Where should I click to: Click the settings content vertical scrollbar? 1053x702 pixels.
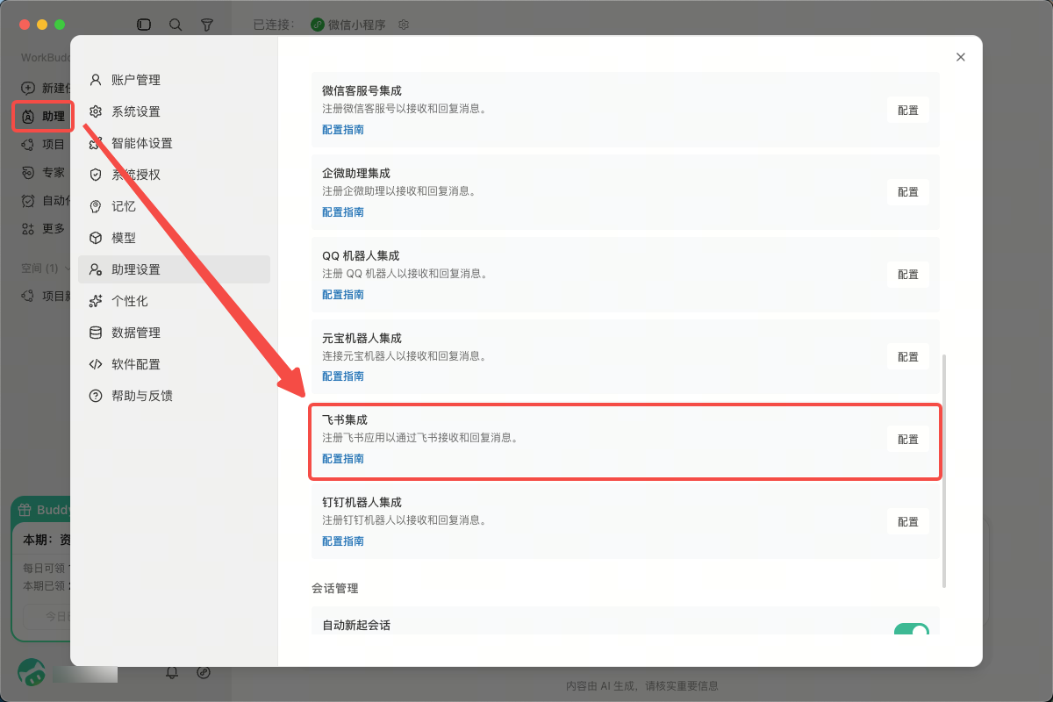point(944,471)
